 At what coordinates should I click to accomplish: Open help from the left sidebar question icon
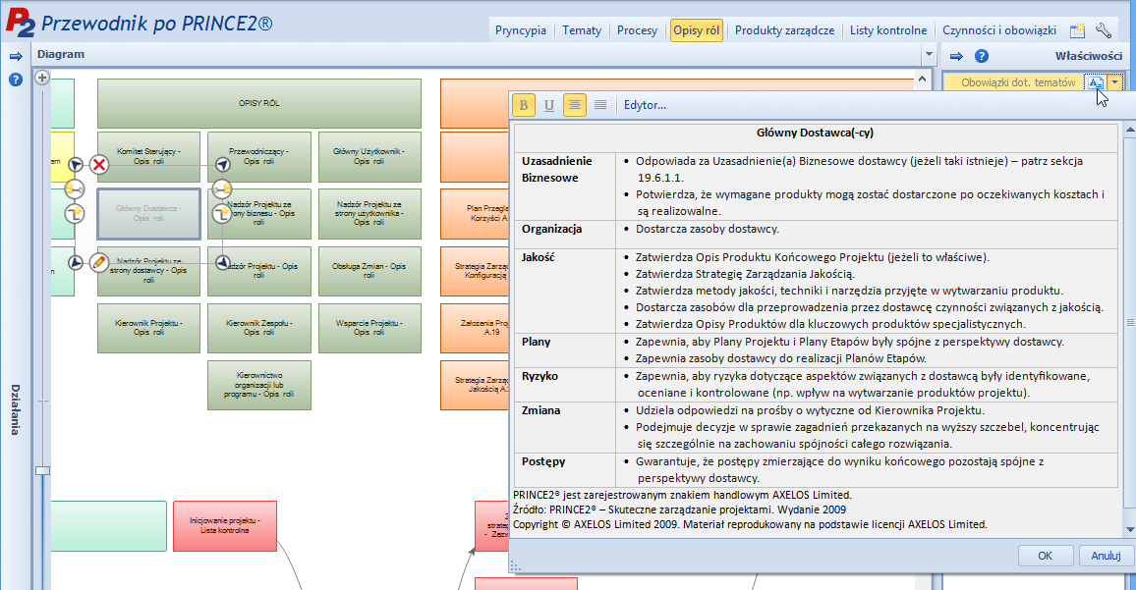click(x=15, y=80)
